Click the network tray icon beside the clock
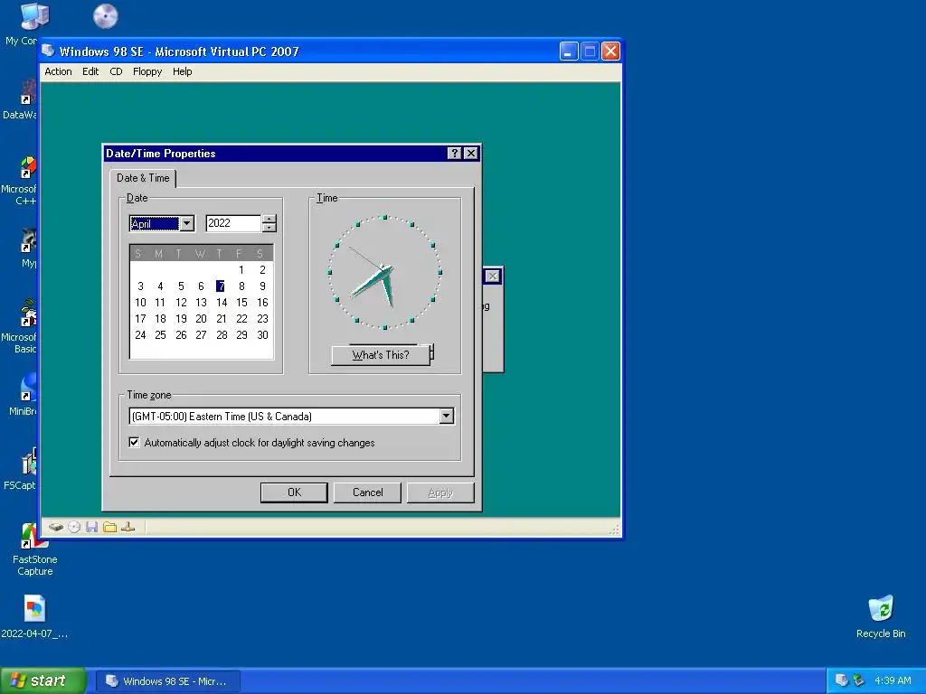 pos(859,680)
